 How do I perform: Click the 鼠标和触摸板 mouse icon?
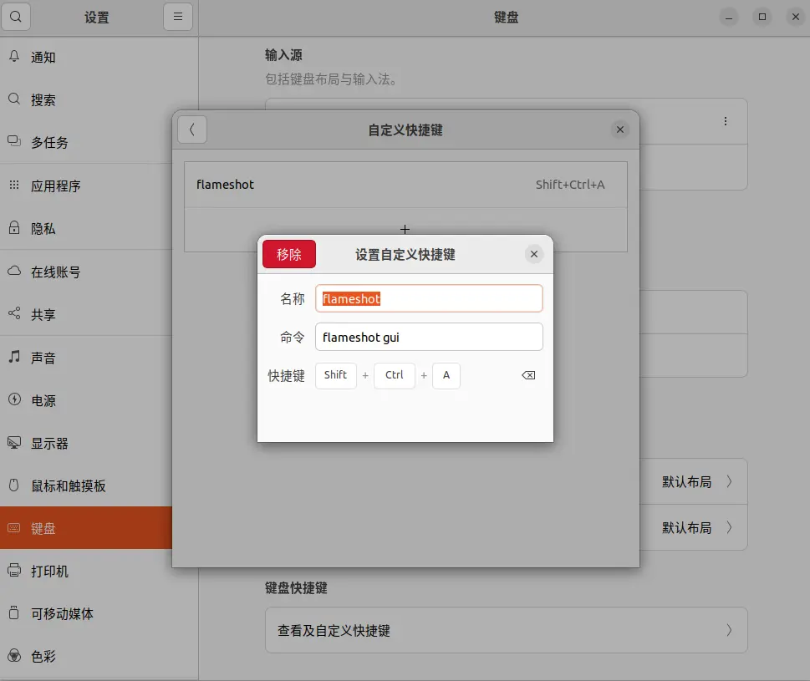(14, 485)
